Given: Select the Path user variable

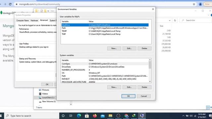Looking at the screenshot, I should (x=105, y=28).
